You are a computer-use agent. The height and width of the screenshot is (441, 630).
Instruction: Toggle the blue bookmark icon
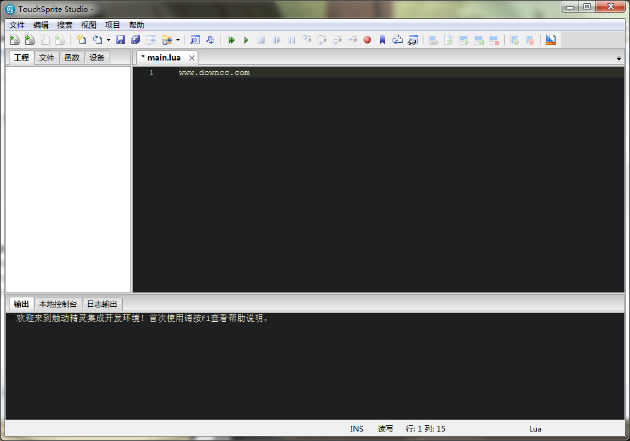coord(382,40)
